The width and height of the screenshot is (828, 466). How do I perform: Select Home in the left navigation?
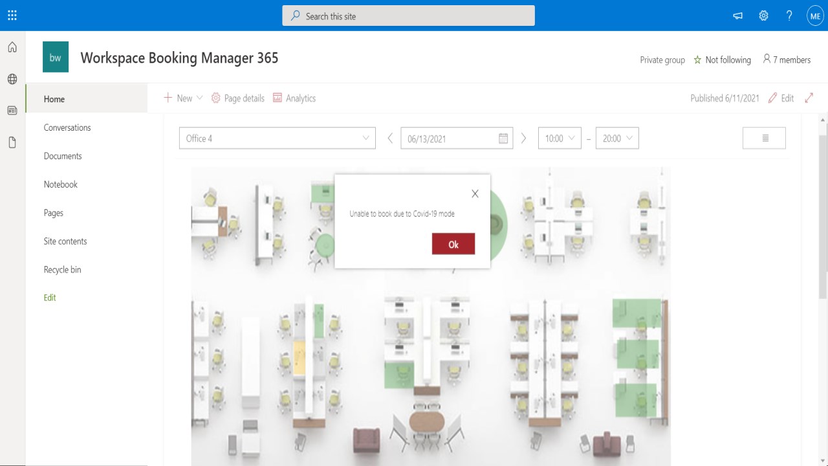tap(87, 99)
